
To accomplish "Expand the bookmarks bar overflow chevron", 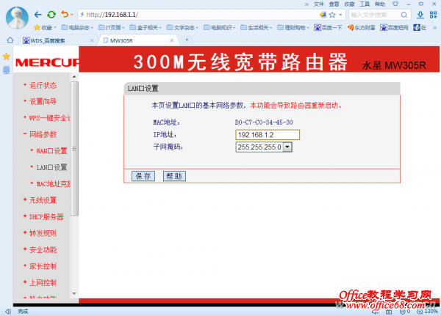I will 434,27.
